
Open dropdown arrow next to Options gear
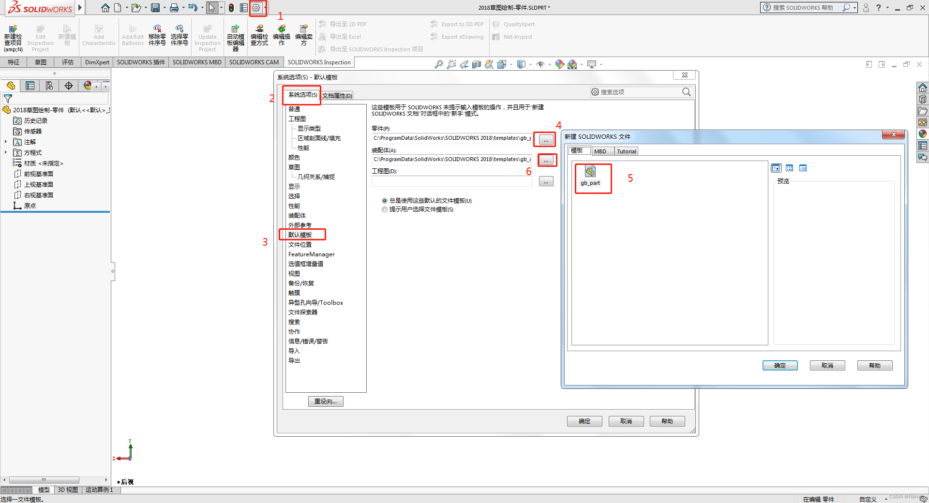click(265, 8)
